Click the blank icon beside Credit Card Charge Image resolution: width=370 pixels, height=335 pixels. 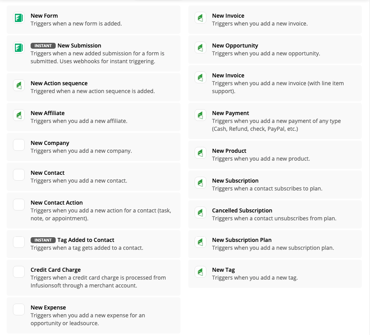click(x=19, y=272)
